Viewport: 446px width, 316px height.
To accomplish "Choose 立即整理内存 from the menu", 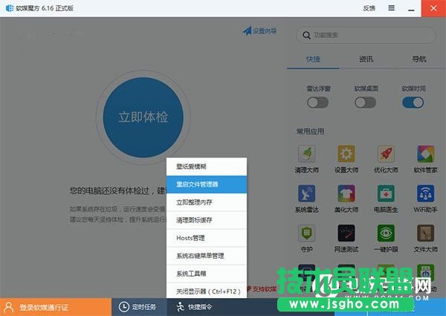I will click(x=207, y=202).
